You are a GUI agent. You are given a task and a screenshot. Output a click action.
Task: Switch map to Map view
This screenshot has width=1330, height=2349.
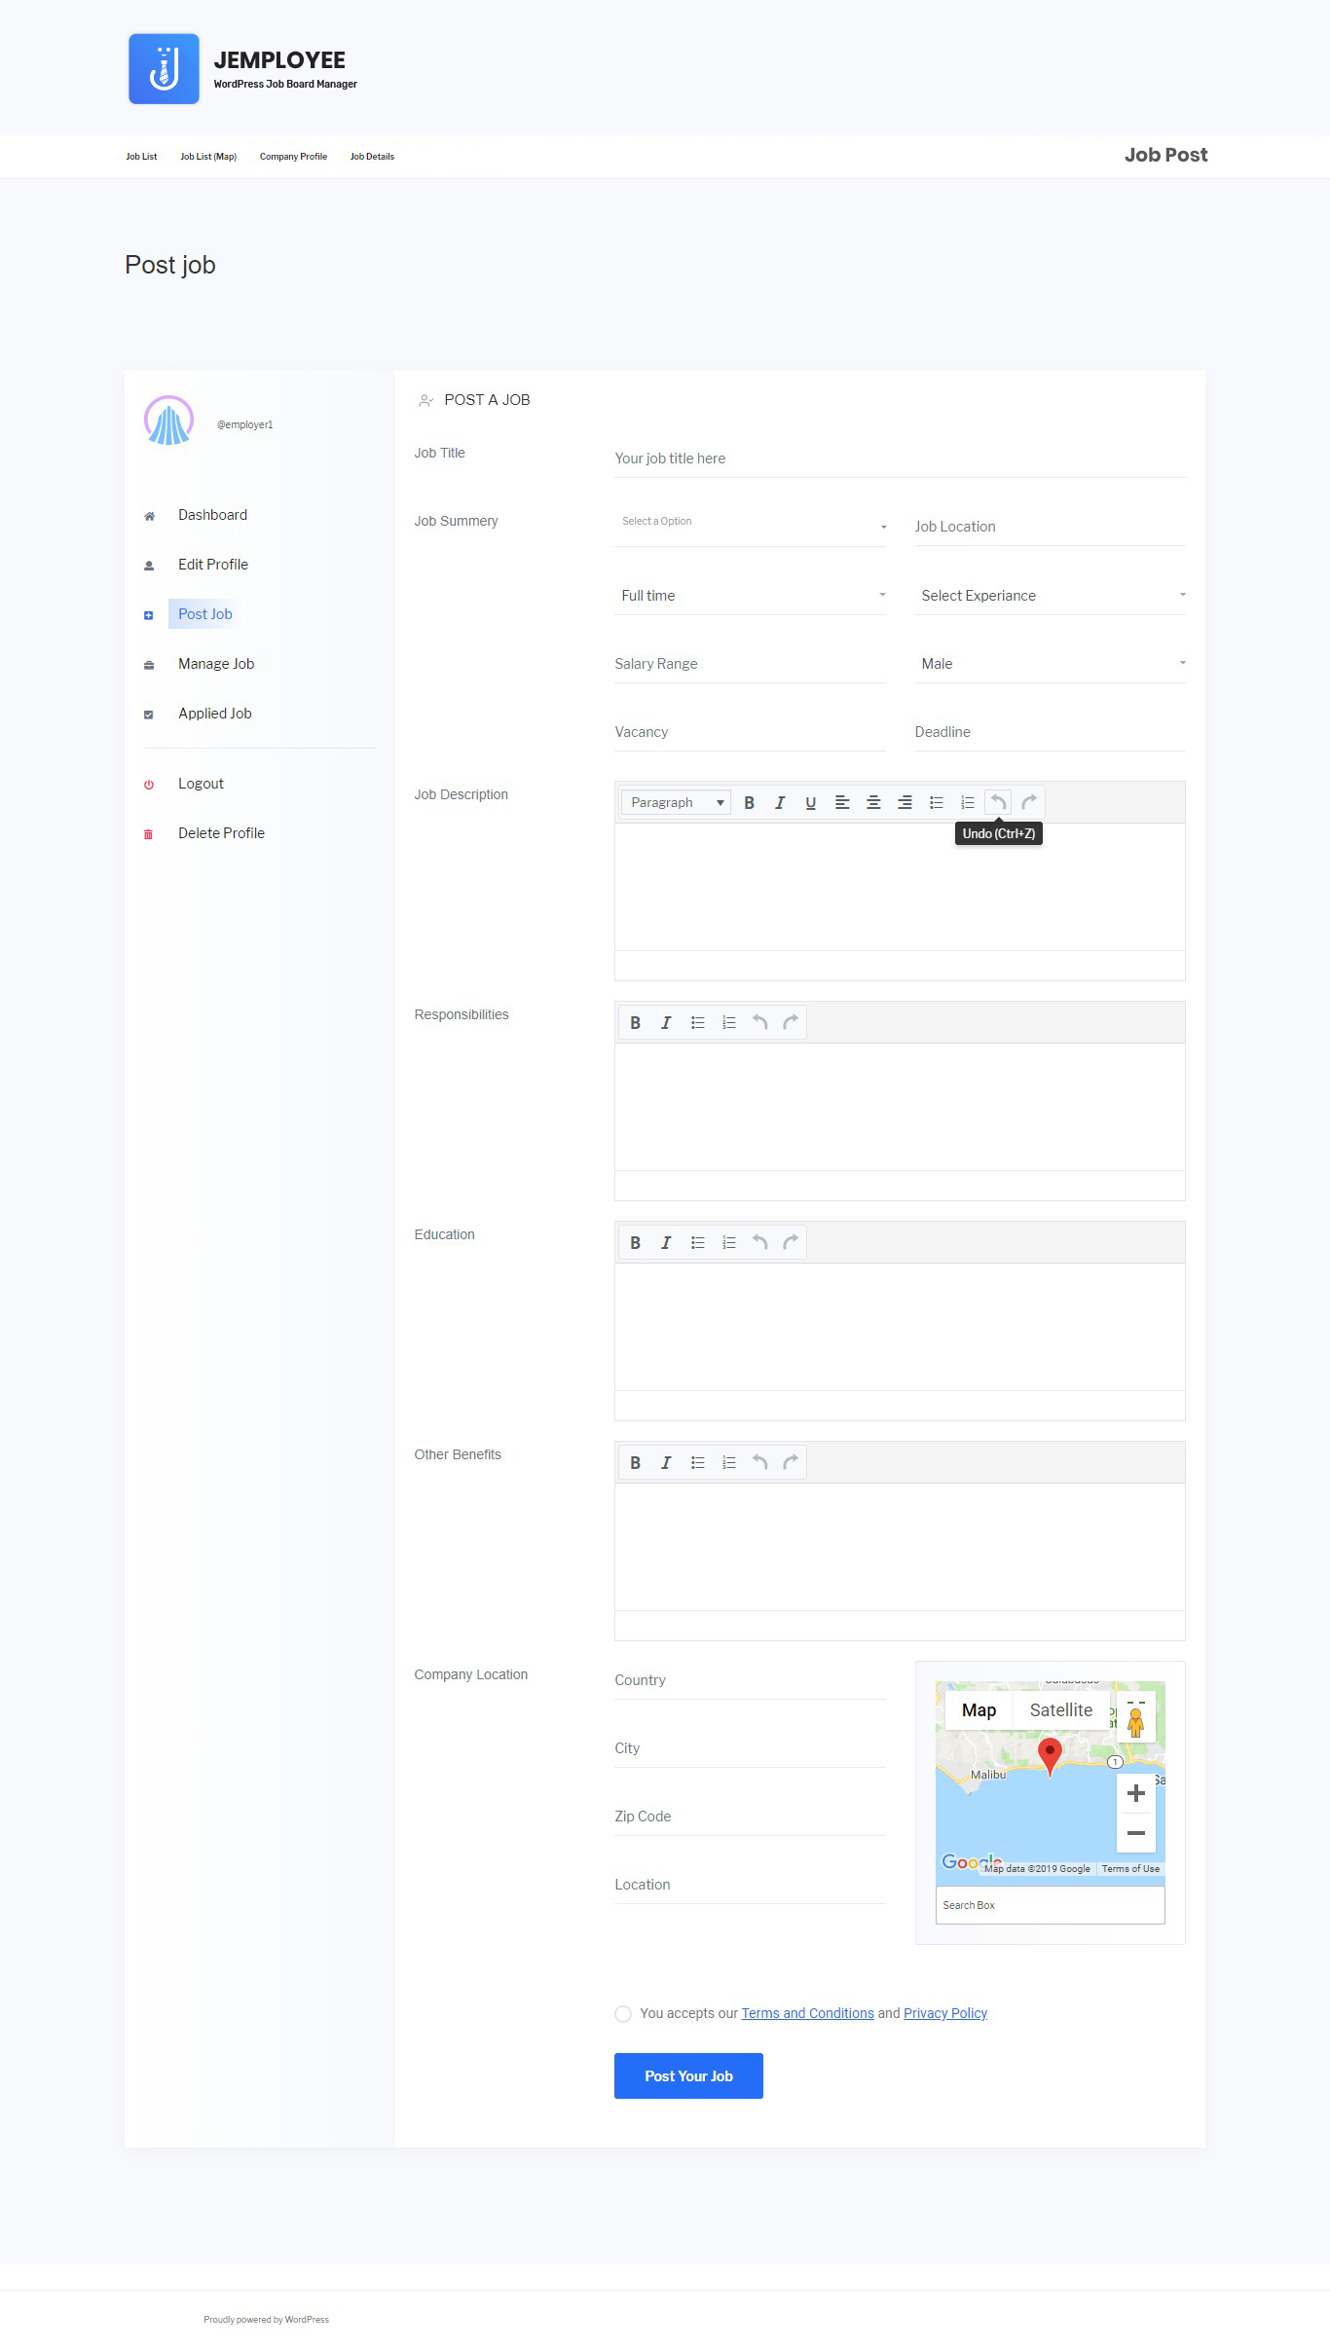979,1710
